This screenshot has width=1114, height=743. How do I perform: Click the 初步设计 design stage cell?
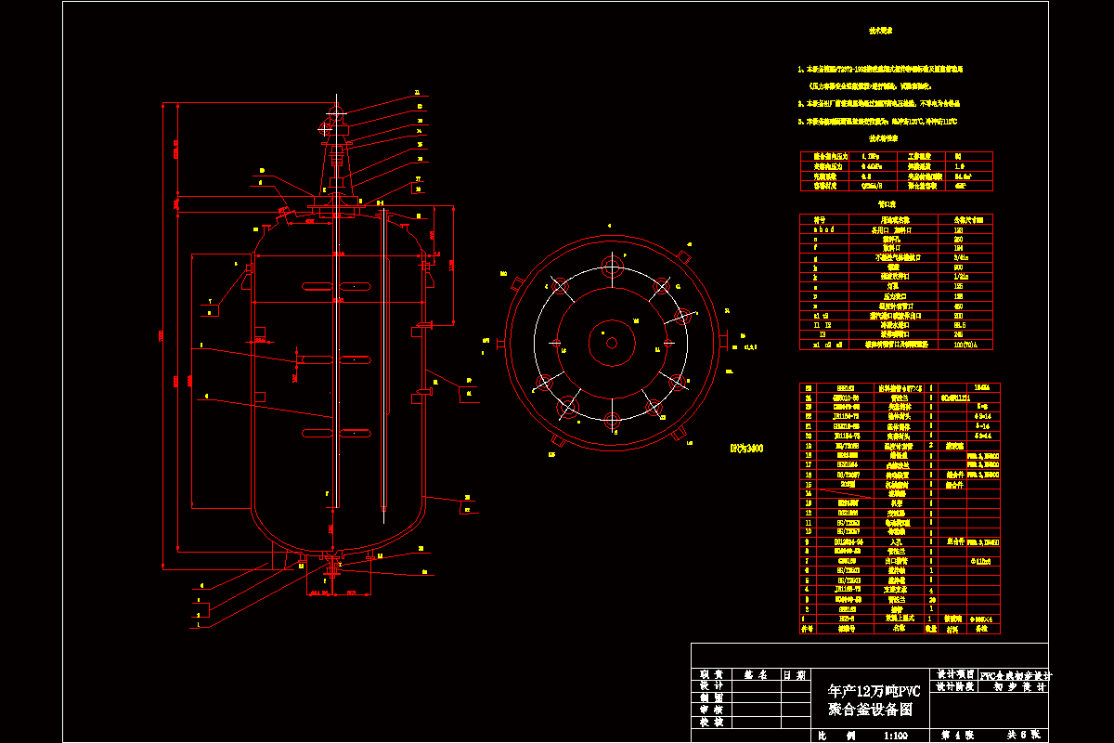(1014, 688)
